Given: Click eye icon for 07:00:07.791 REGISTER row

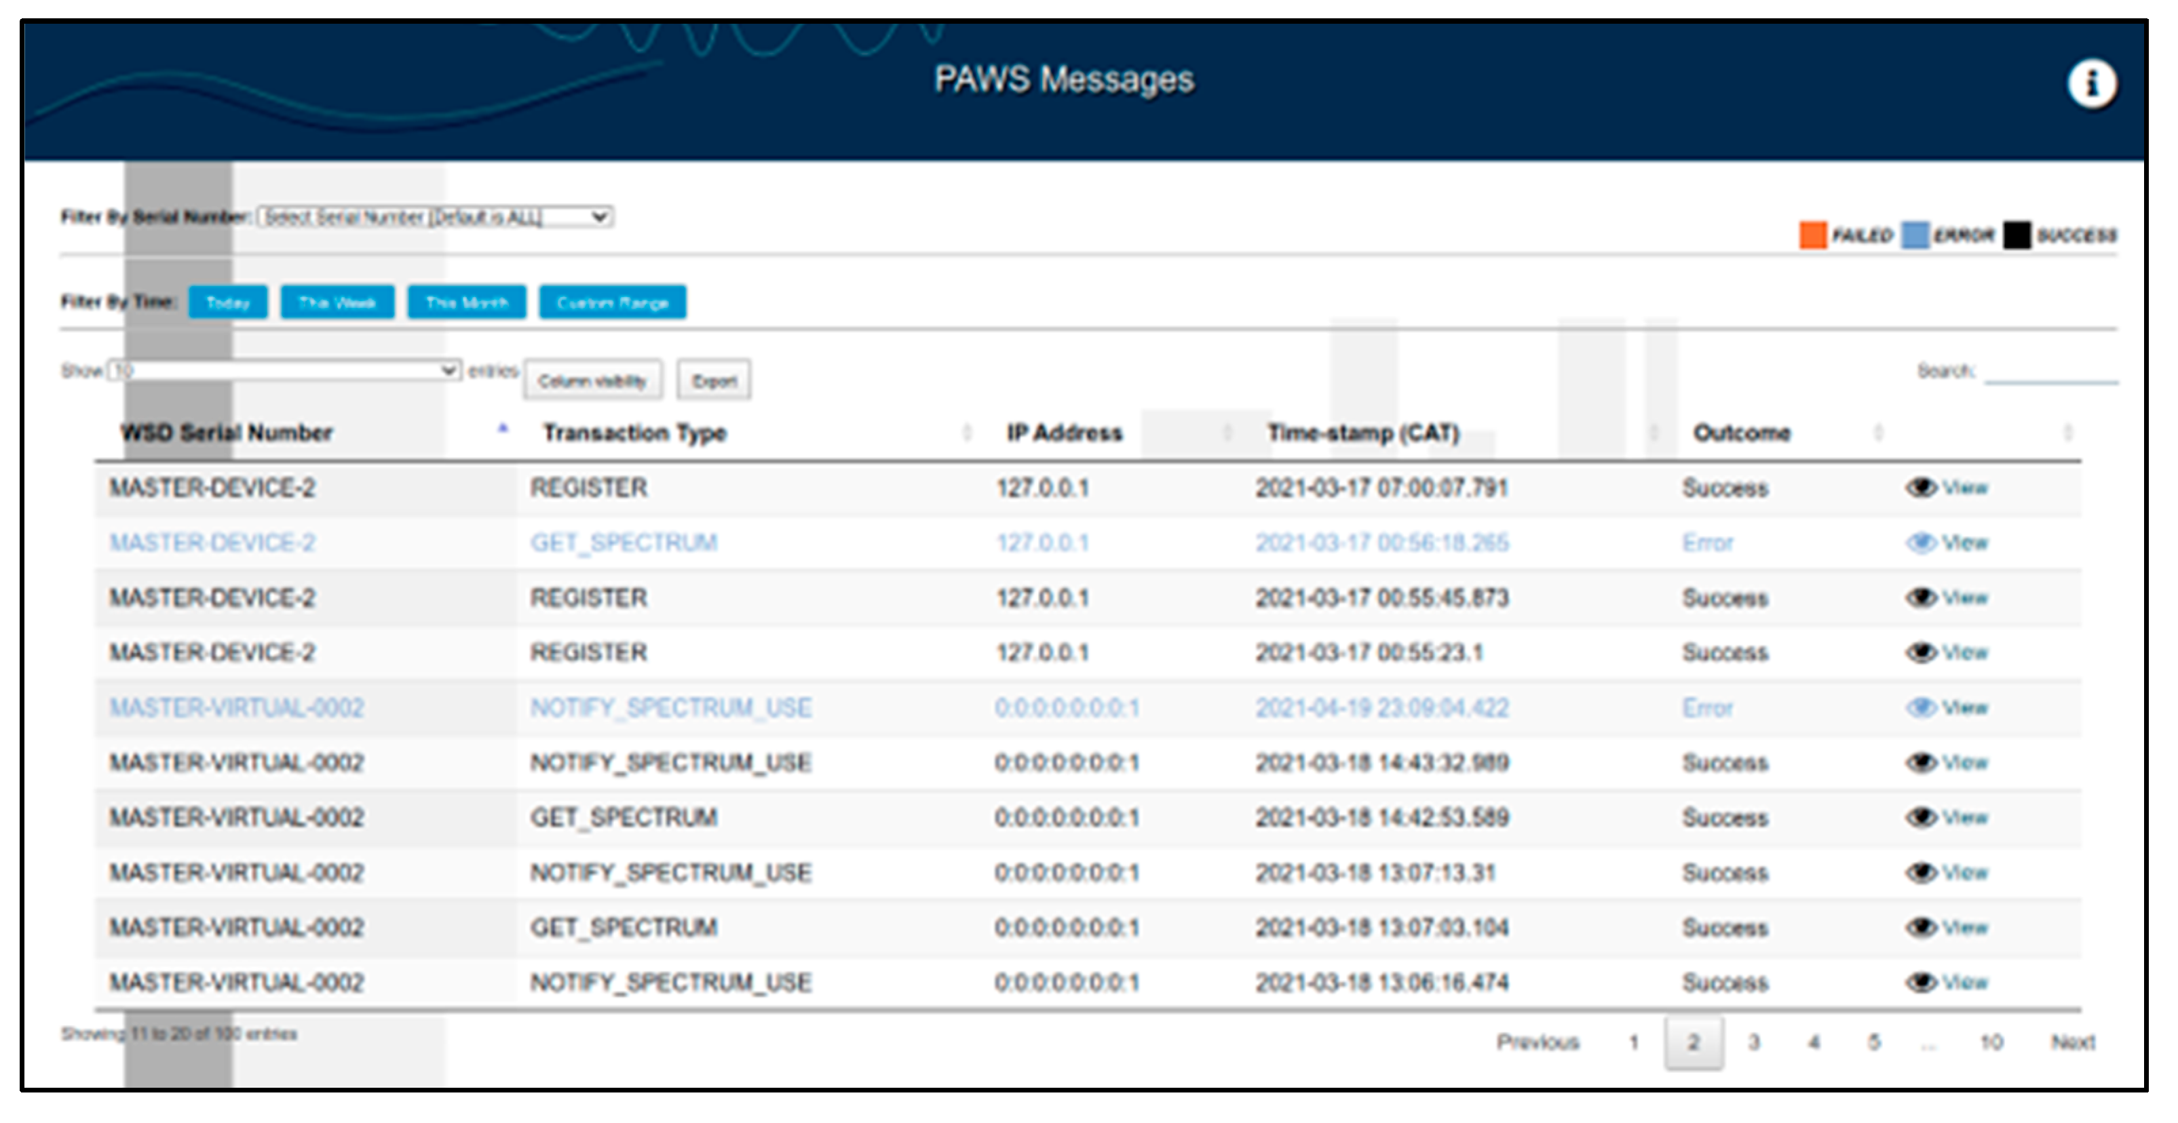Looking at the screenshot, I should 1920,488.
